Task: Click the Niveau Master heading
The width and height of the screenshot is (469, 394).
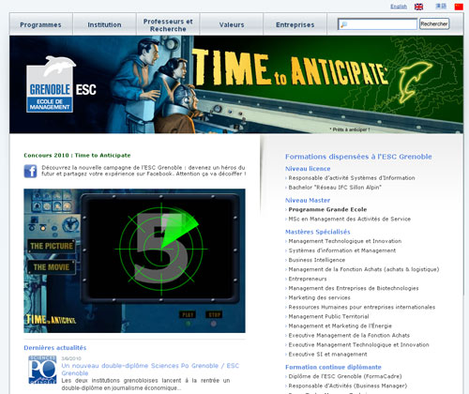Action: click(308, 200)
